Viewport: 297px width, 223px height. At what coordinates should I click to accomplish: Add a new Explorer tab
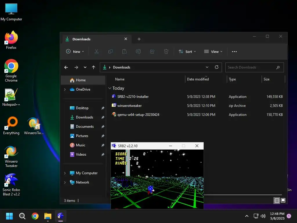139,39
